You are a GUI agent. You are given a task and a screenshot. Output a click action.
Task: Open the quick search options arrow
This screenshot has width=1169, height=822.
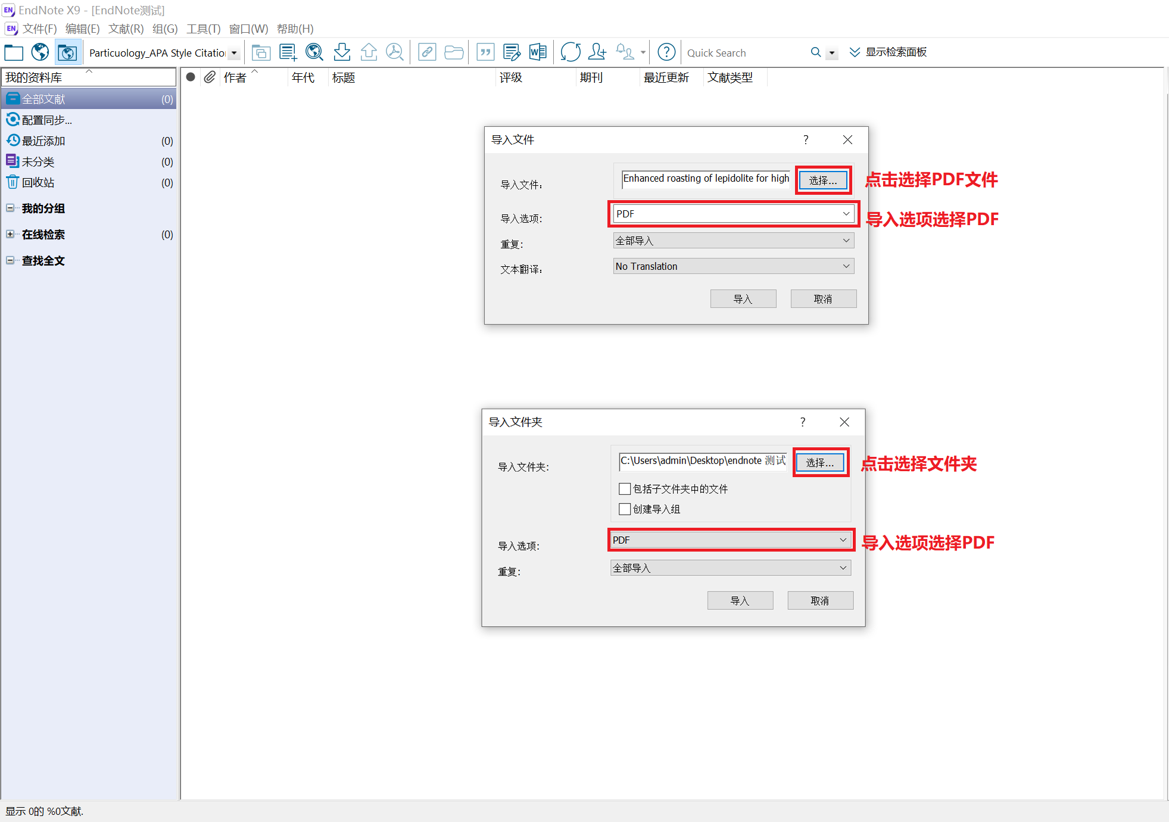click(x=832, y=53)
